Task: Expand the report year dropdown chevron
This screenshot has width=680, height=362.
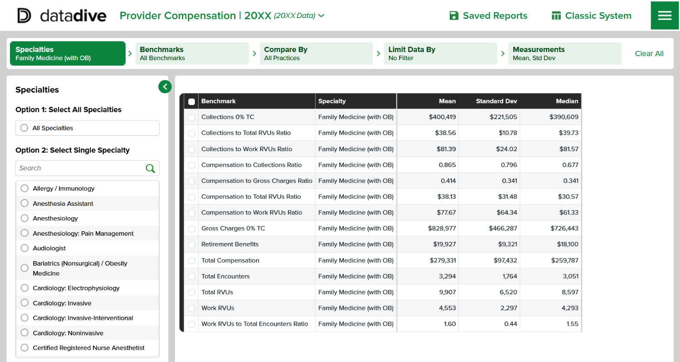Action: click(x=321, y=16)
